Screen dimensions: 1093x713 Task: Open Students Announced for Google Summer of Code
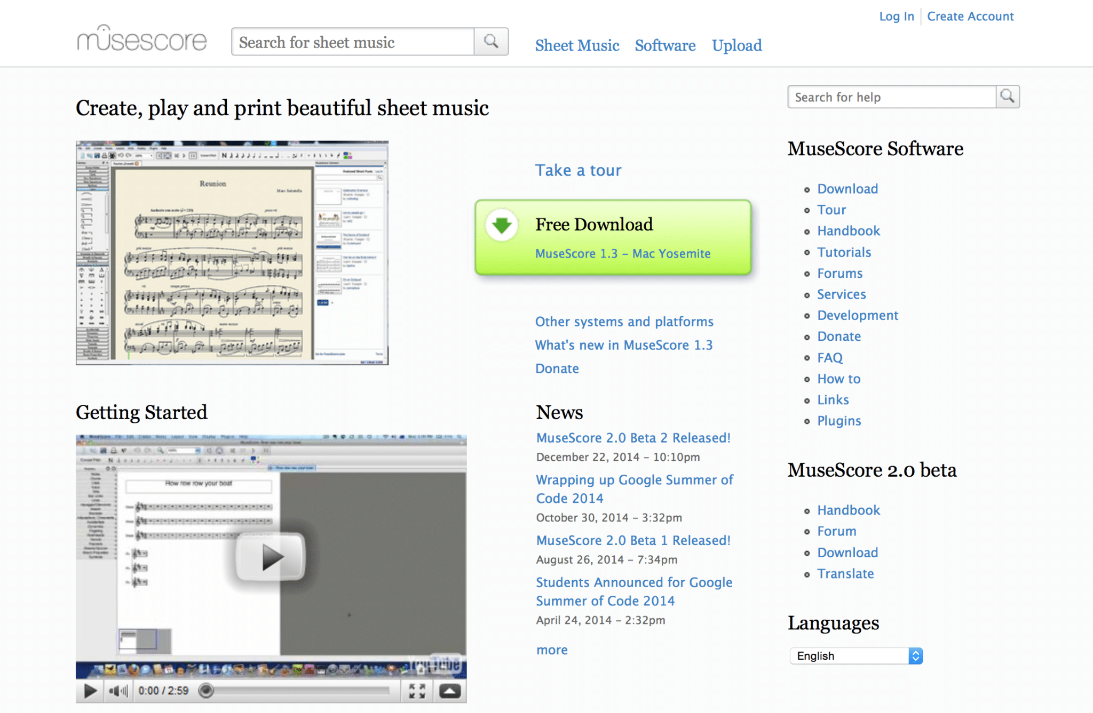coord(634,591)
